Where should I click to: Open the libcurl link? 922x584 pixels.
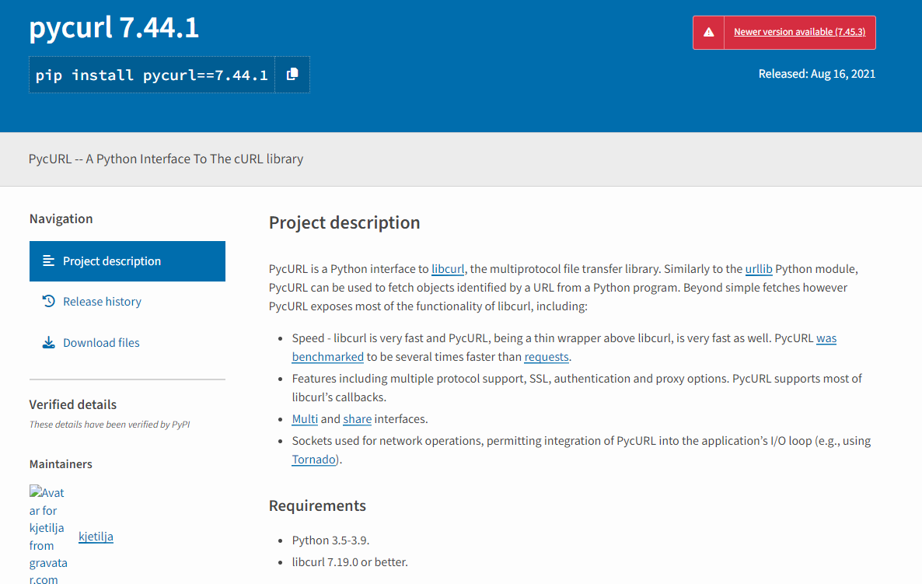coord(447,268)
